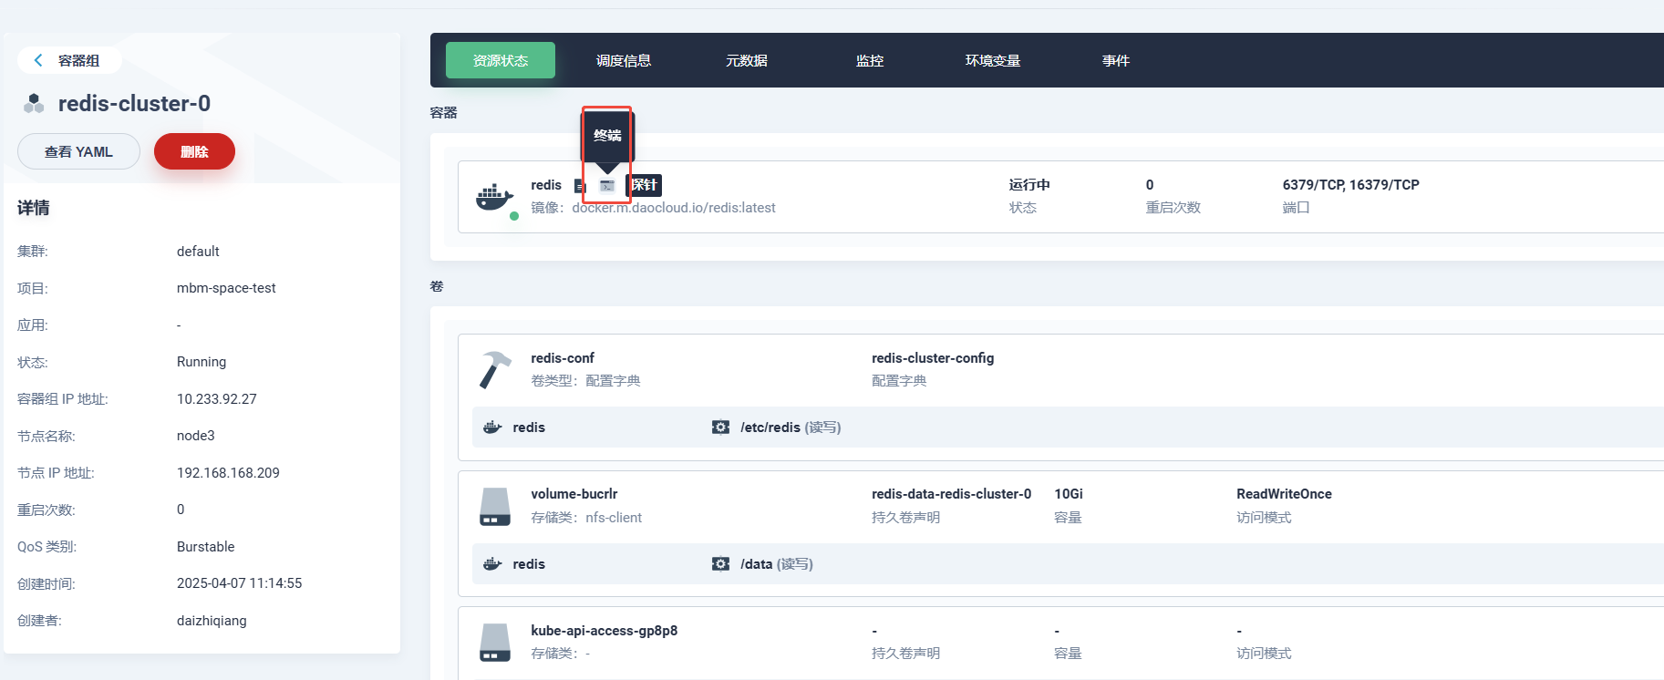Click the mount icon beside /etc/redis
The image size is (1664, 680).
click(x=720, y=428)
